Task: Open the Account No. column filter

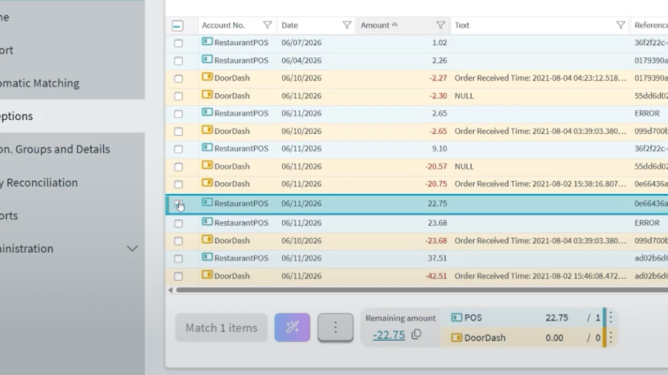Action: click(267, 25)
